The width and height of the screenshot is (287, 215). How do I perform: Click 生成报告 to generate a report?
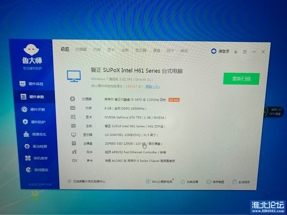(241, 182)
